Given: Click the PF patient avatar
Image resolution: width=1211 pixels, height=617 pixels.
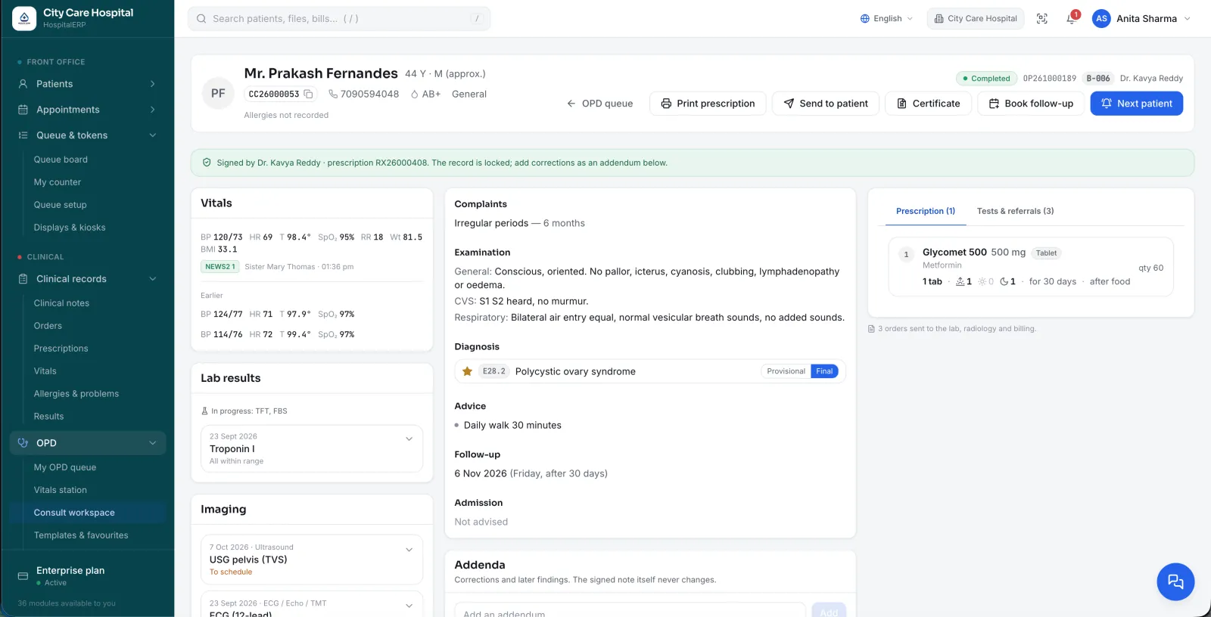Looking at the screenshot, I should (218, 94).
